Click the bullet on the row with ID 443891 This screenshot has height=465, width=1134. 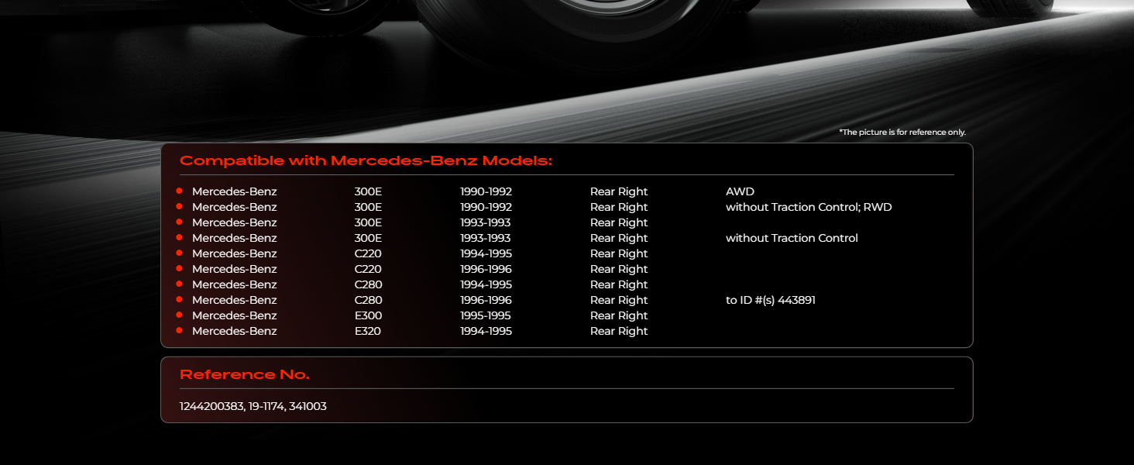tap(179, 299)
